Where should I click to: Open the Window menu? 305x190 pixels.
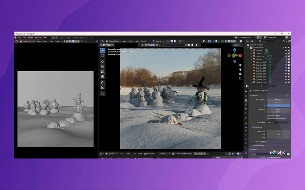38,37
